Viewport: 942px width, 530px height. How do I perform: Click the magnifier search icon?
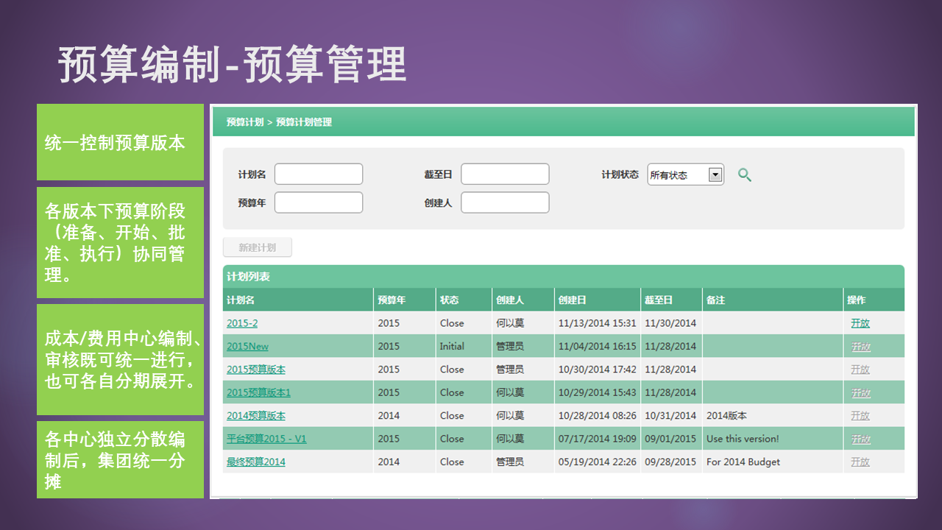point(745,175)
